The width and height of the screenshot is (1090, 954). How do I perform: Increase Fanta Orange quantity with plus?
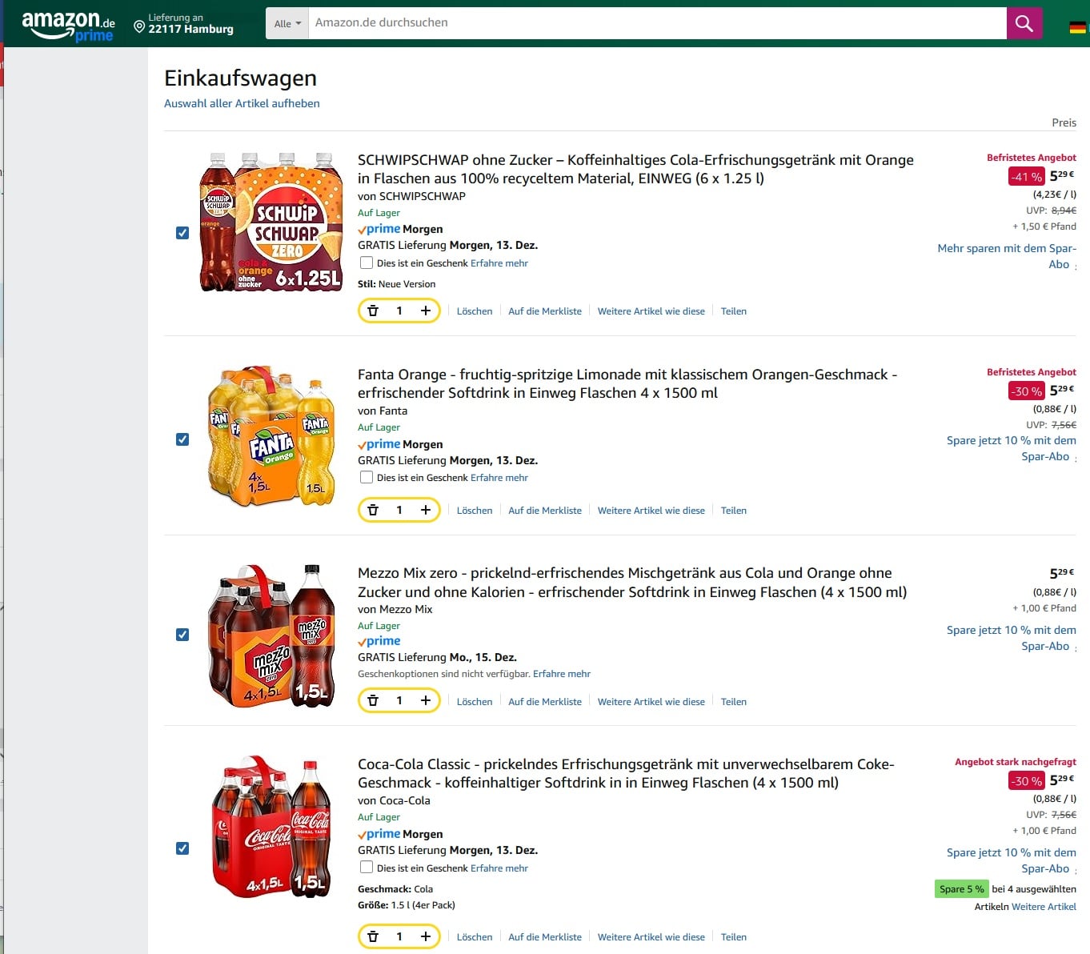426,510
